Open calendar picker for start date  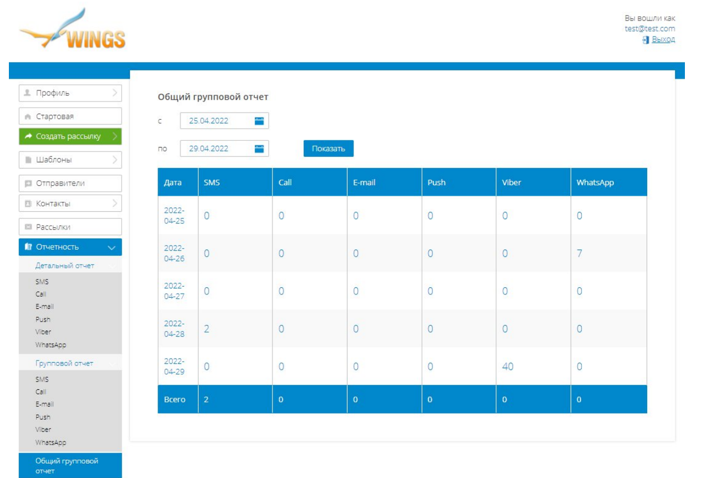click(259, 120)
